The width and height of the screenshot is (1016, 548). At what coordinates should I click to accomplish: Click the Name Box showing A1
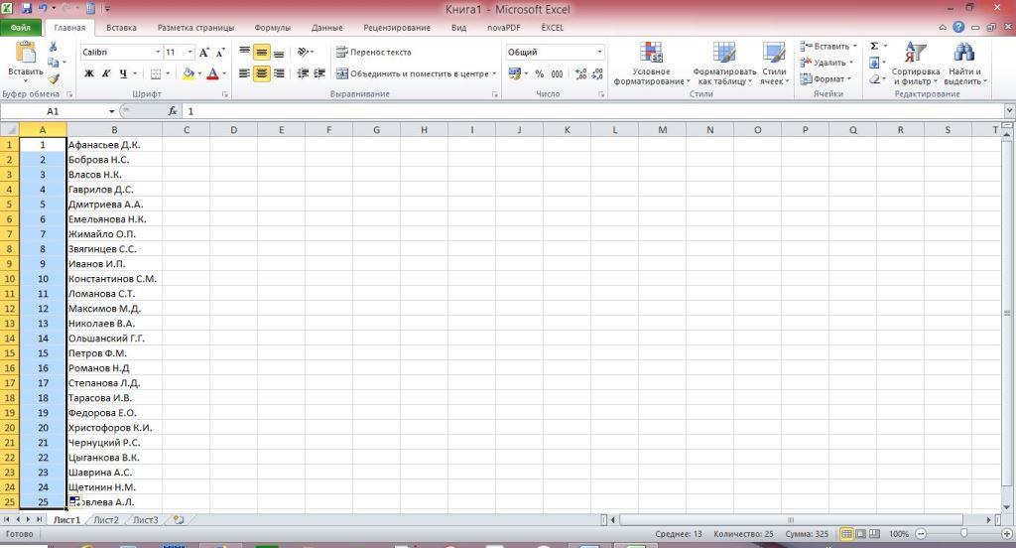(54, 111)
